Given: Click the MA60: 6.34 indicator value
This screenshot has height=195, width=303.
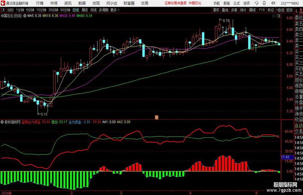Looking at the screenshot, I should coord(84,16).
